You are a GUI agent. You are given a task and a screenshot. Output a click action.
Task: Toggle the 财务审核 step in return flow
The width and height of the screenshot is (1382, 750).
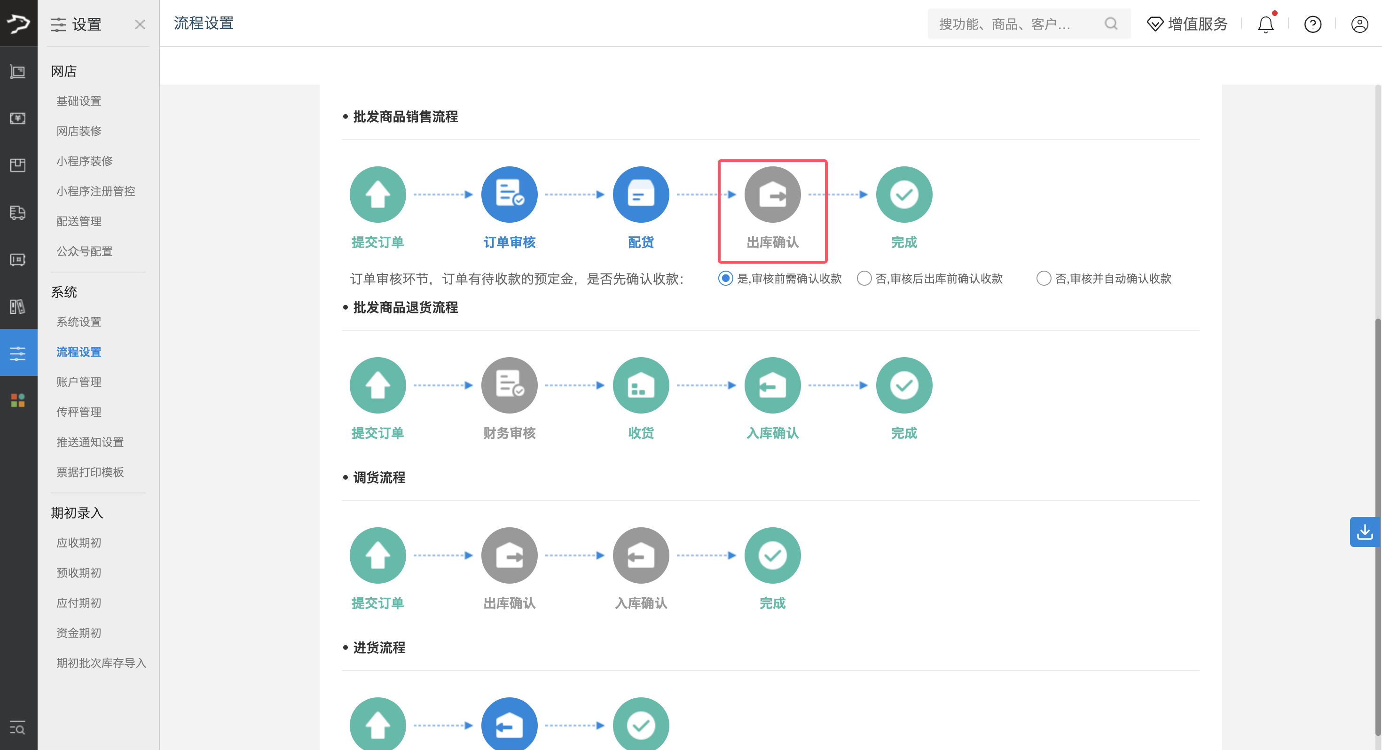(509, 385)
